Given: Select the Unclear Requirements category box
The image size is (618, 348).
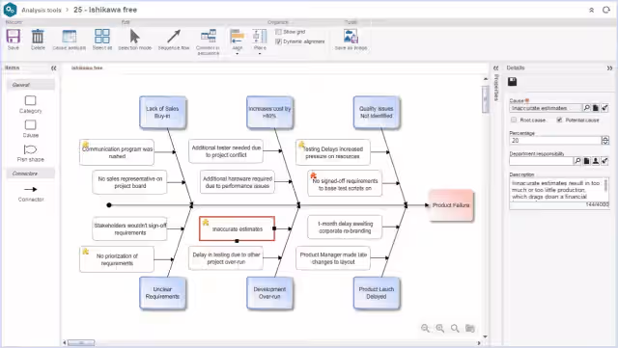Looking at the screenshot, I should [x=162, y=293].
